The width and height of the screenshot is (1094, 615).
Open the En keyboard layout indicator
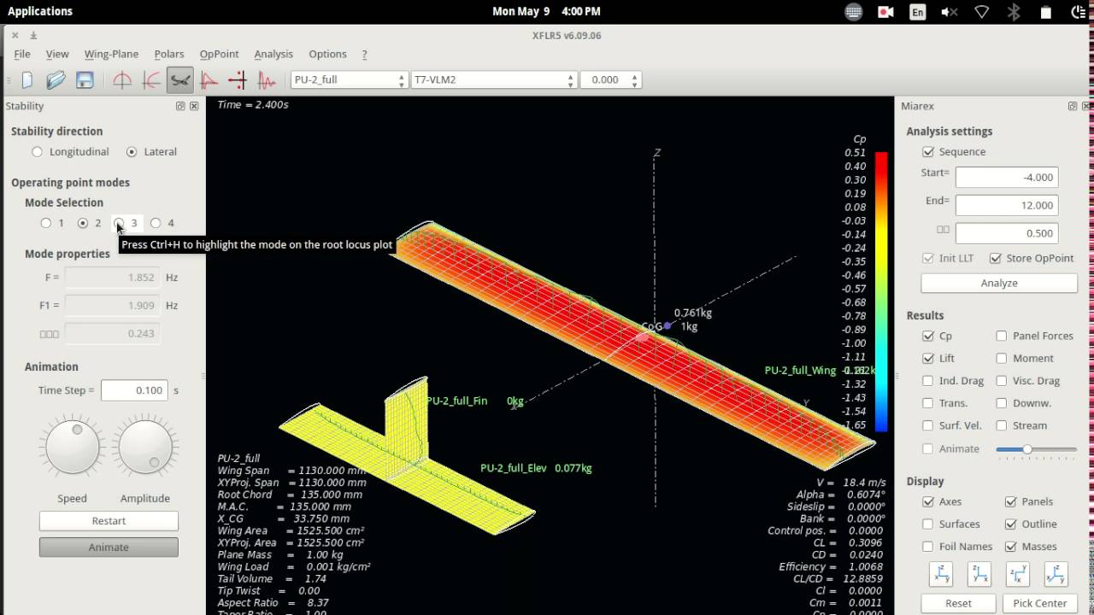(917, 12)
